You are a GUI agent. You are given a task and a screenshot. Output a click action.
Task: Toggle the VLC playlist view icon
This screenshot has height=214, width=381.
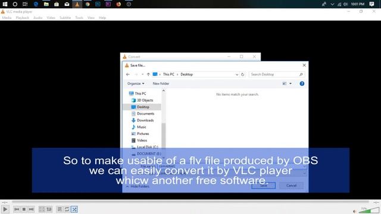tap(60, 209)
